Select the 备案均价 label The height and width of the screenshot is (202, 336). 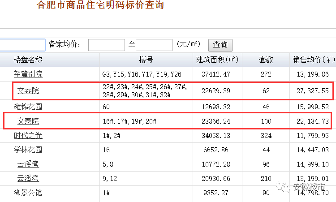(x=65, y=44)
